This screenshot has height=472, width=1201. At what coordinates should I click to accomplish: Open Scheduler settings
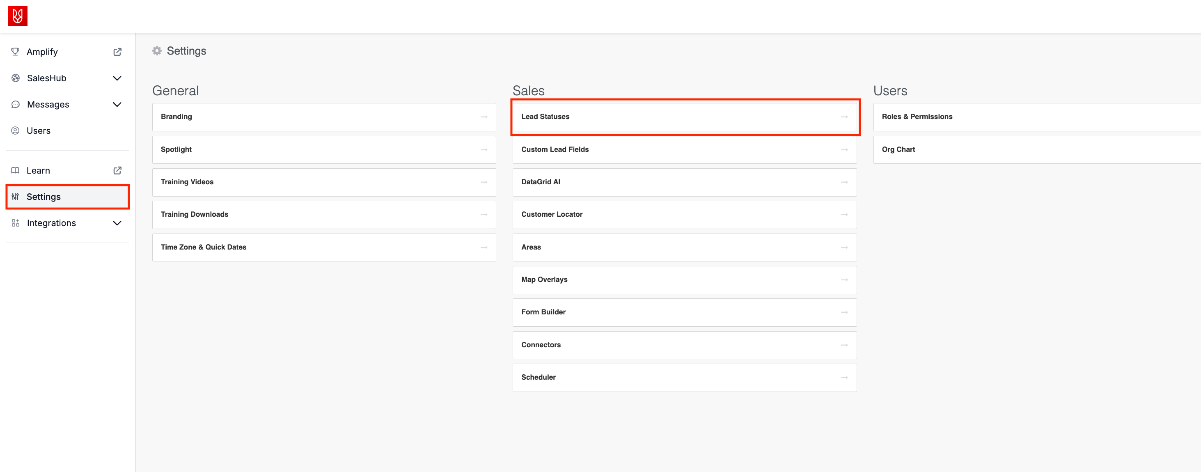(x=684, y=377)
